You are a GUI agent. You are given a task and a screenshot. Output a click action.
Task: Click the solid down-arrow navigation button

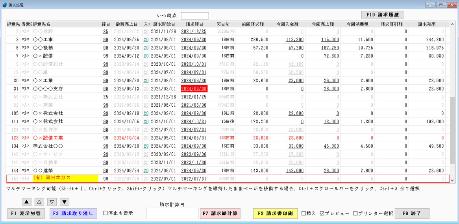pyautogui.click(x=64, y=202)
